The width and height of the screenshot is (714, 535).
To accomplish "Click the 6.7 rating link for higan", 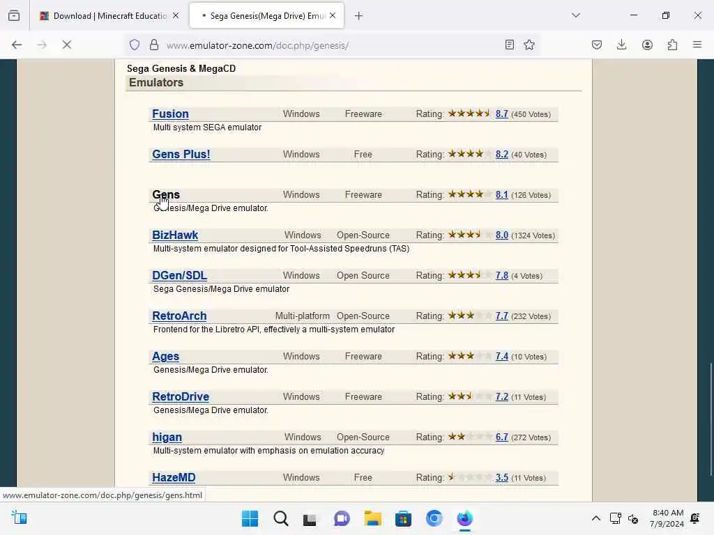I will tap(502, 437).
